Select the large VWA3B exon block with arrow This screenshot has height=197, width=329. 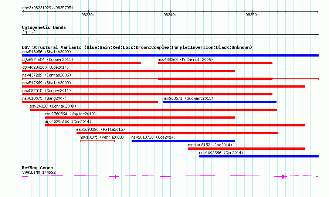tap(283, 177)
